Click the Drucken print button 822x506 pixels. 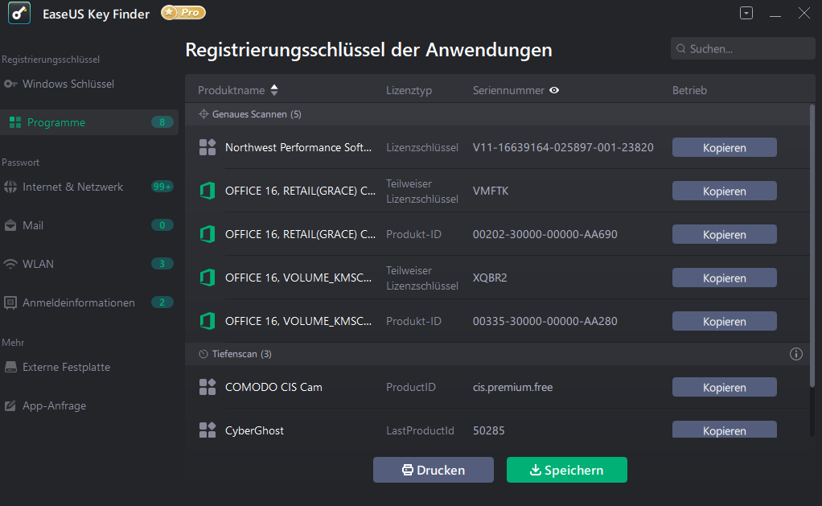pos(433,470)
